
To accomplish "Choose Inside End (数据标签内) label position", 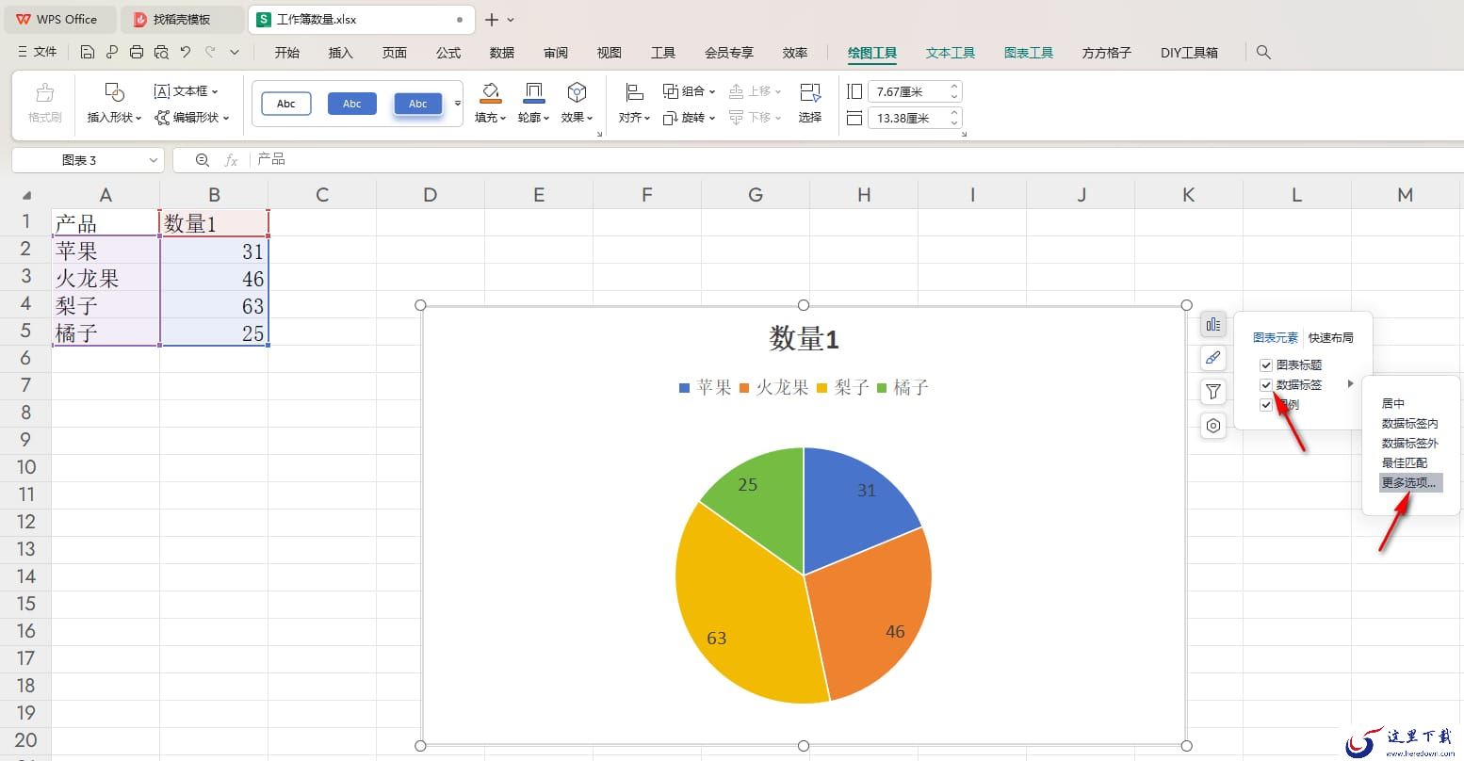I will (1410, 423).
